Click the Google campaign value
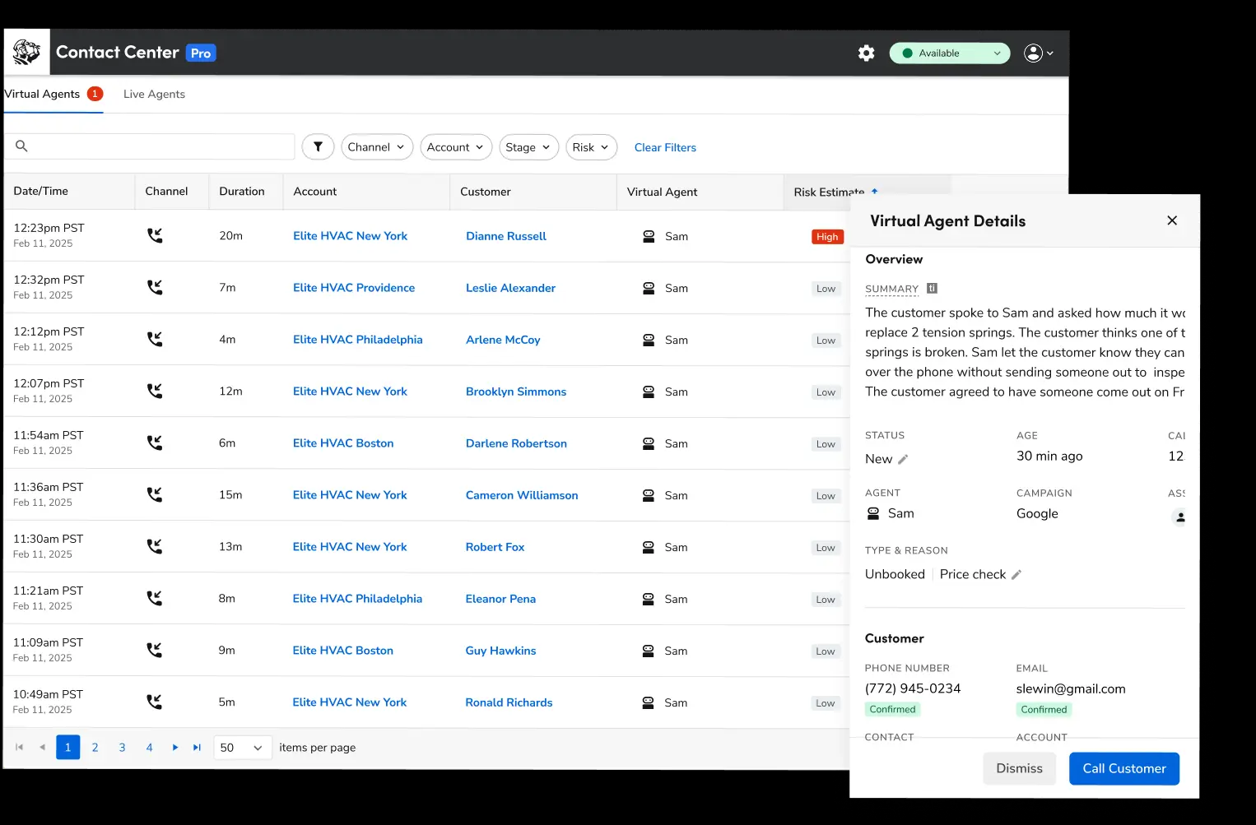The height and width of the screenshot is (825, 1256). coord(1037,513)
